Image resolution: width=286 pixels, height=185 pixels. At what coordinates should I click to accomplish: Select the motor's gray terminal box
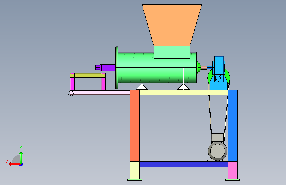(x=218, y=138)
